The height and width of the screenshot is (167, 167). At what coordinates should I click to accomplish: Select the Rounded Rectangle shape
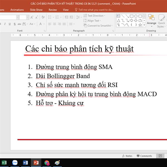click(140, 16)
